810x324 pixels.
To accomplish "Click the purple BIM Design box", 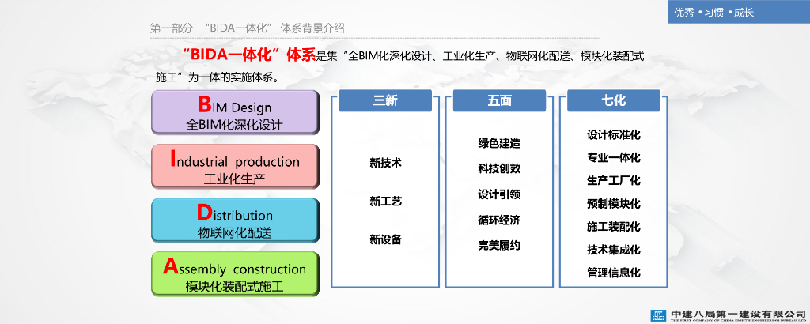I will coord(235,112).
